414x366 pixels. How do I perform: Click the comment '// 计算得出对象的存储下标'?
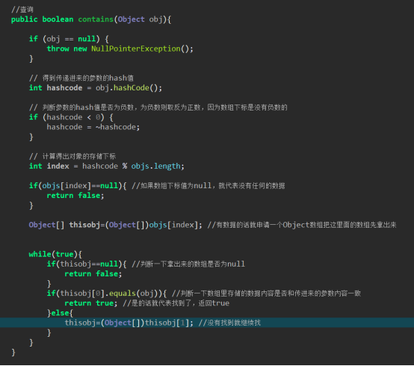pos(72,156)
